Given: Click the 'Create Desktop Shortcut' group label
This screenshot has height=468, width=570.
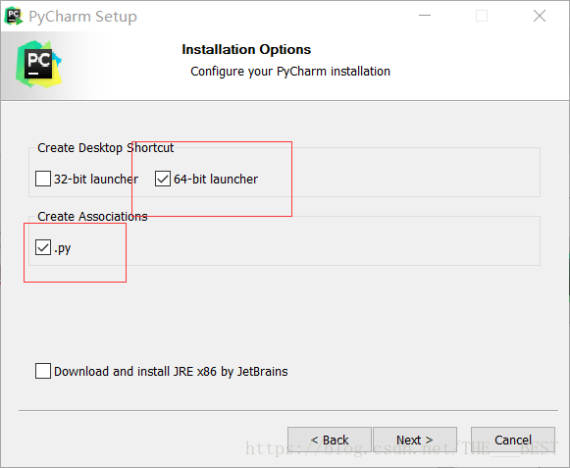Looking at the screenshot, I should tap(105, 147).
